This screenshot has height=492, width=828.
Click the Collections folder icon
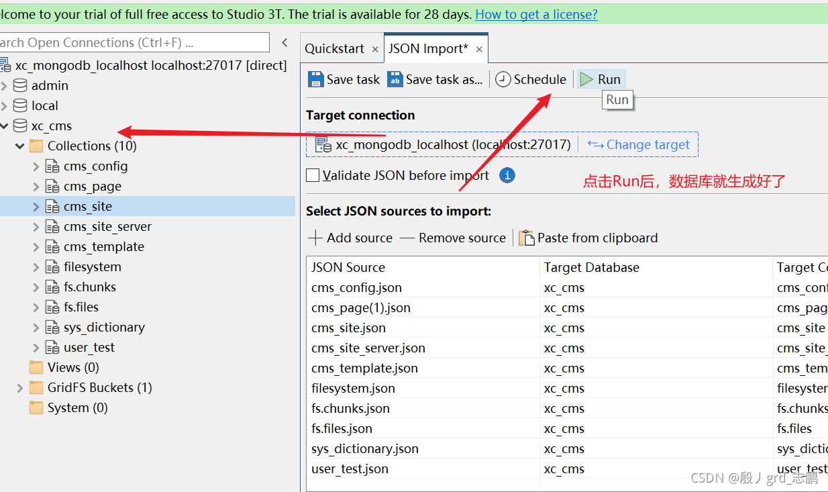pos(37,146)
